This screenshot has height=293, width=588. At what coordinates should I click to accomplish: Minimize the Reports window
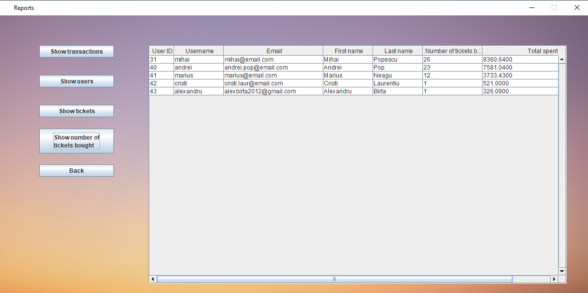click(531, 7)
